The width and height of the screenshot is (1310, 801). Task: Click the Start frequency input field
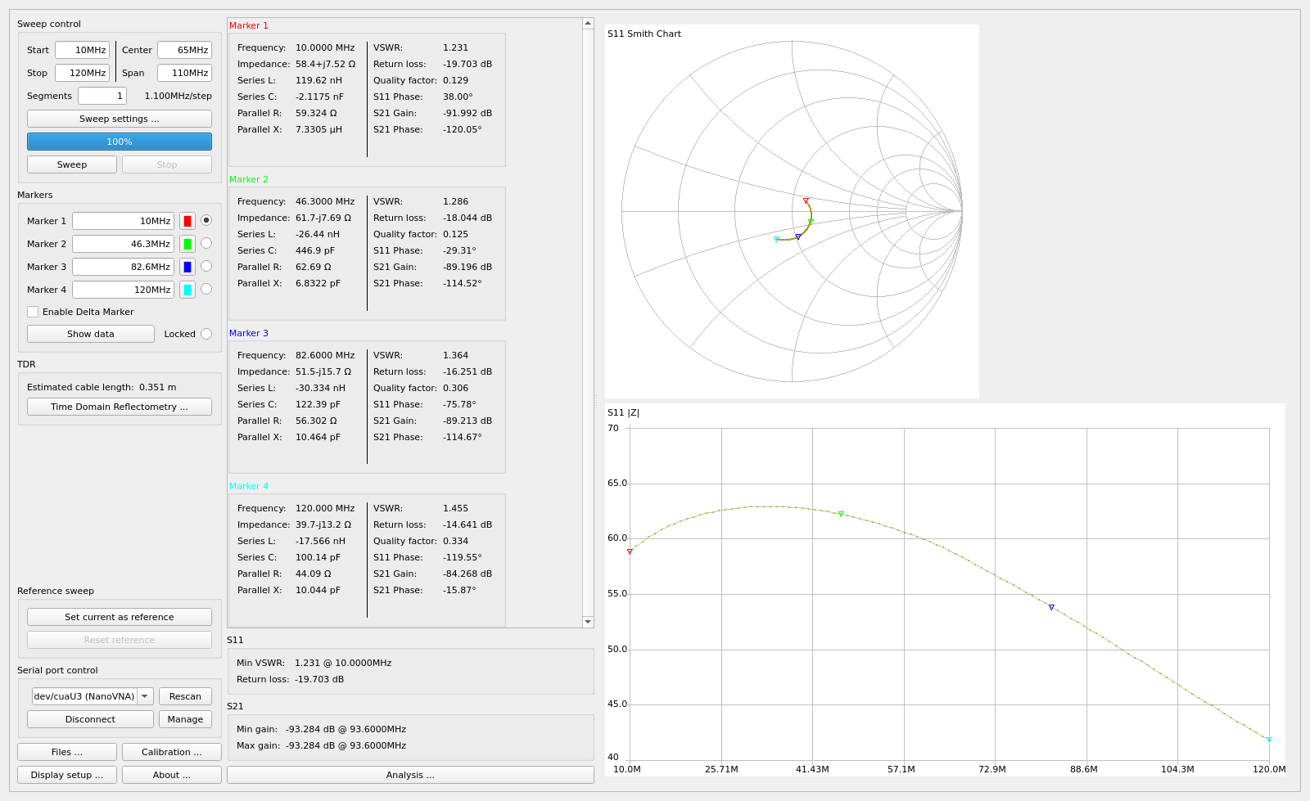(x=82, y=50)
